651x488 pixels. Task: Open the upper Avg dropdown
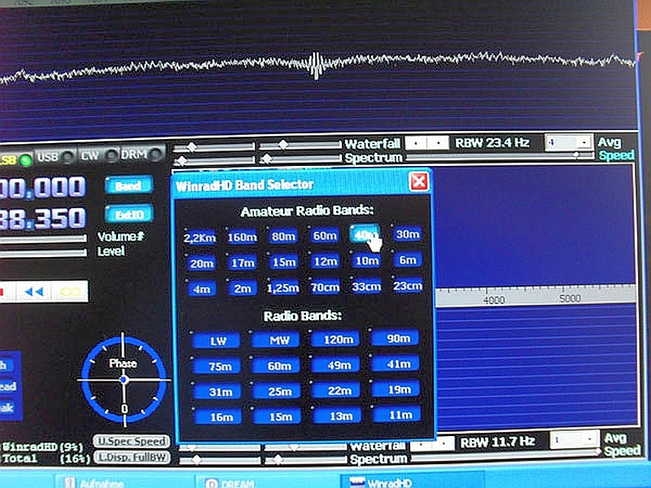[x=584, y=142]
